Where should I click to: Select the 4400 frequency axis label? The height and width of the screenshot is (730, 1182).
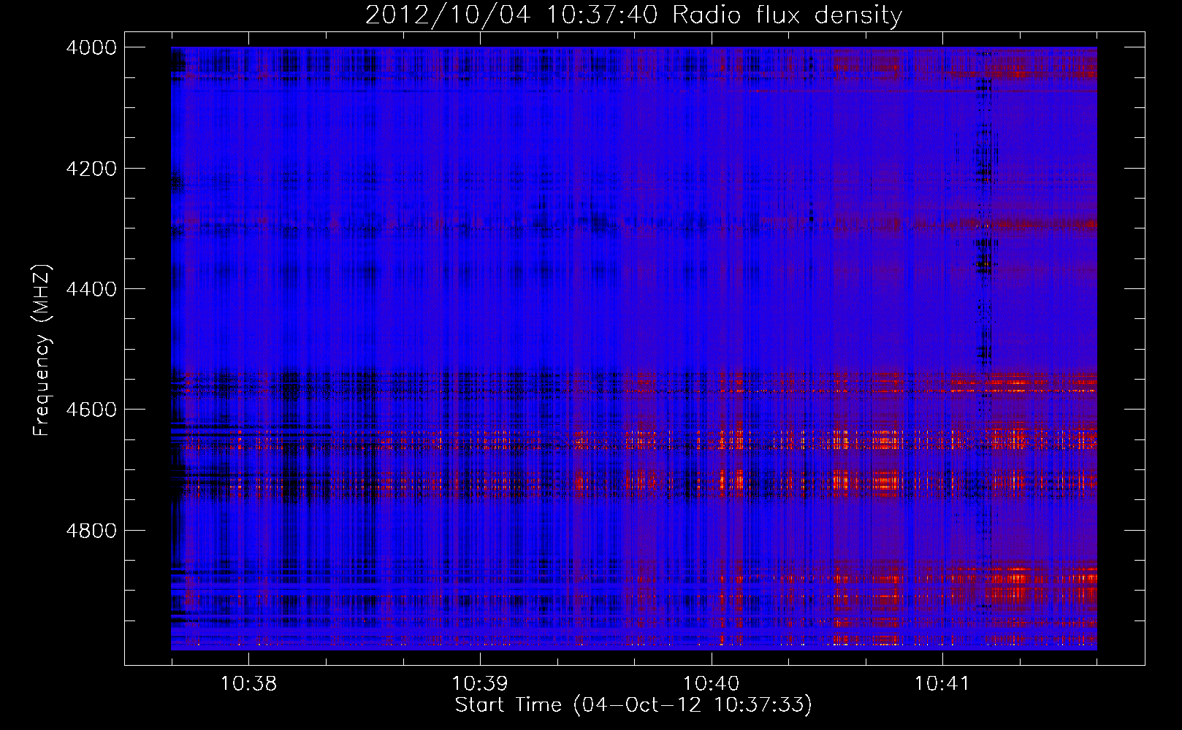pyautogui.click(x=91, y=289)
